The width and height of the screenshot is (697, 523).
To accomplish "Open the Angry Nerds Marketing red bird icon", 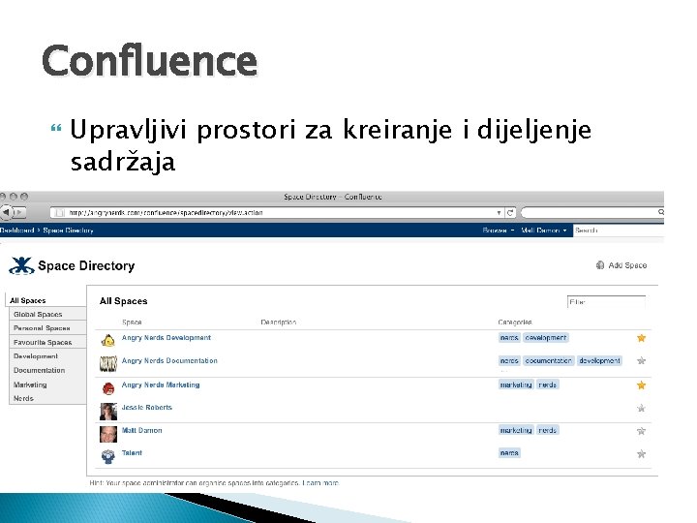I will [x=108, y=388].
